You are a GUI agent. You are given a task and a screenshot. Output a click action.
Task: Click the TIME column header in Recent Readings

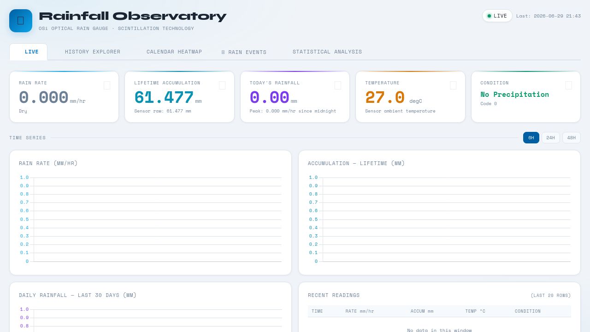click(317, 311)
